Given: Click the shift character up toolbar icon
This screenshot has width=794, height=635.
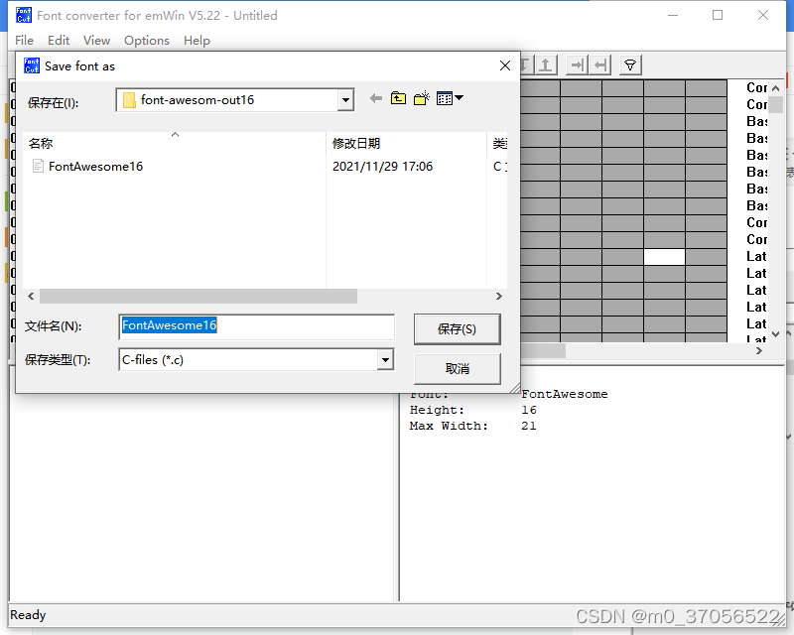Looking at the screenshot, I should coord(546,64).
